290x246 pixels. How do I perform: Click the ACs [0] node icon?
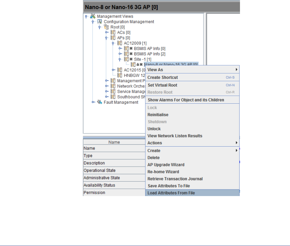click(x=113, y=32)
